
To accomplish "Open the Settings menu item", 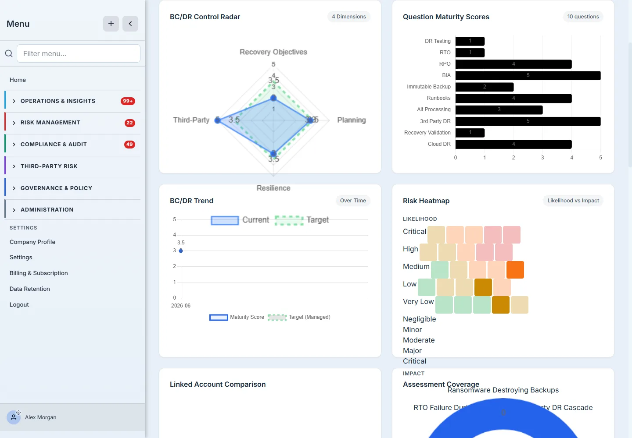I will click(21, 257).
